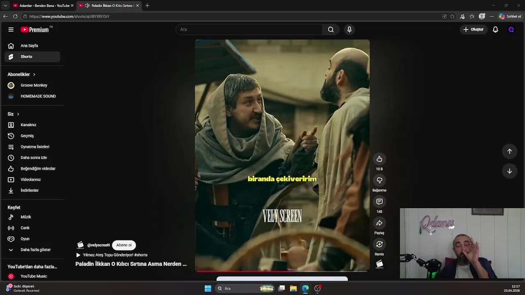Viewport: 525px width, 295px height.
Task: Open Kanalınız in sidebar
Action: pos(32,125)
